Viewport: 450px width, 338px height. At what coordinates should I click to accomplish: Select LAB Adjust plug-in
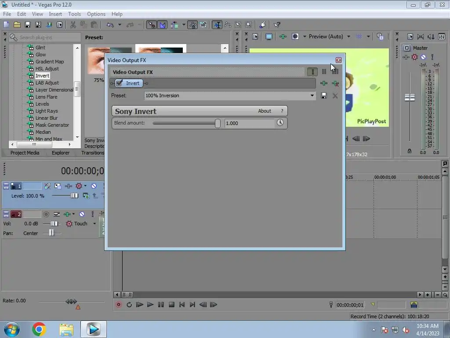point(47,83)
